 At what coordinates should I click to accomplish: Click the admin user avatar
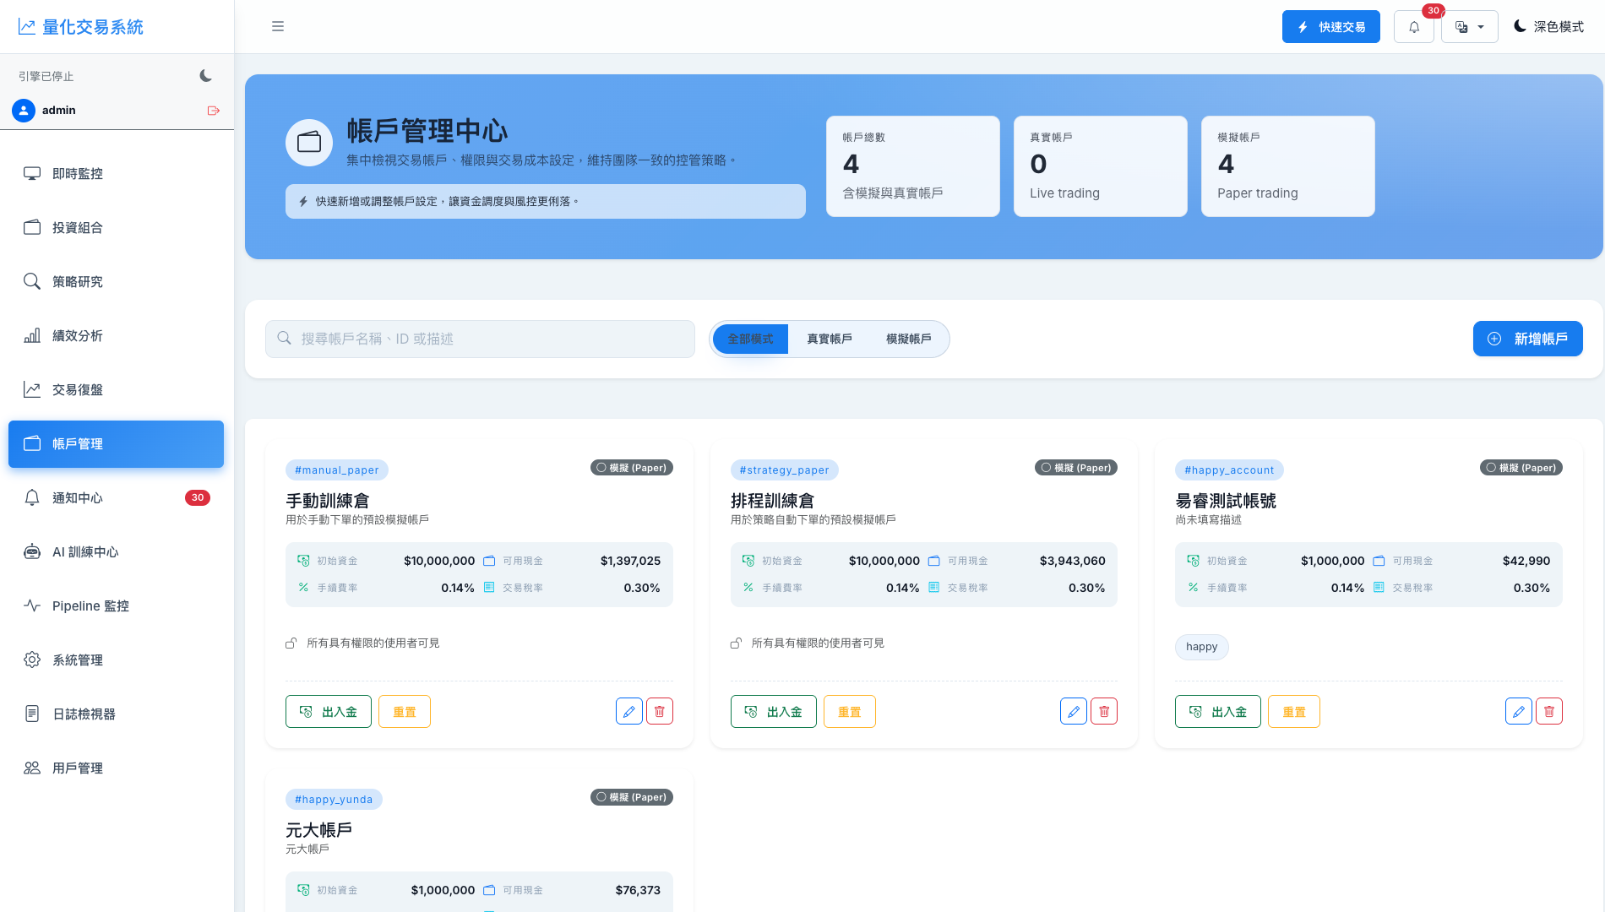[x=24, y=111]
